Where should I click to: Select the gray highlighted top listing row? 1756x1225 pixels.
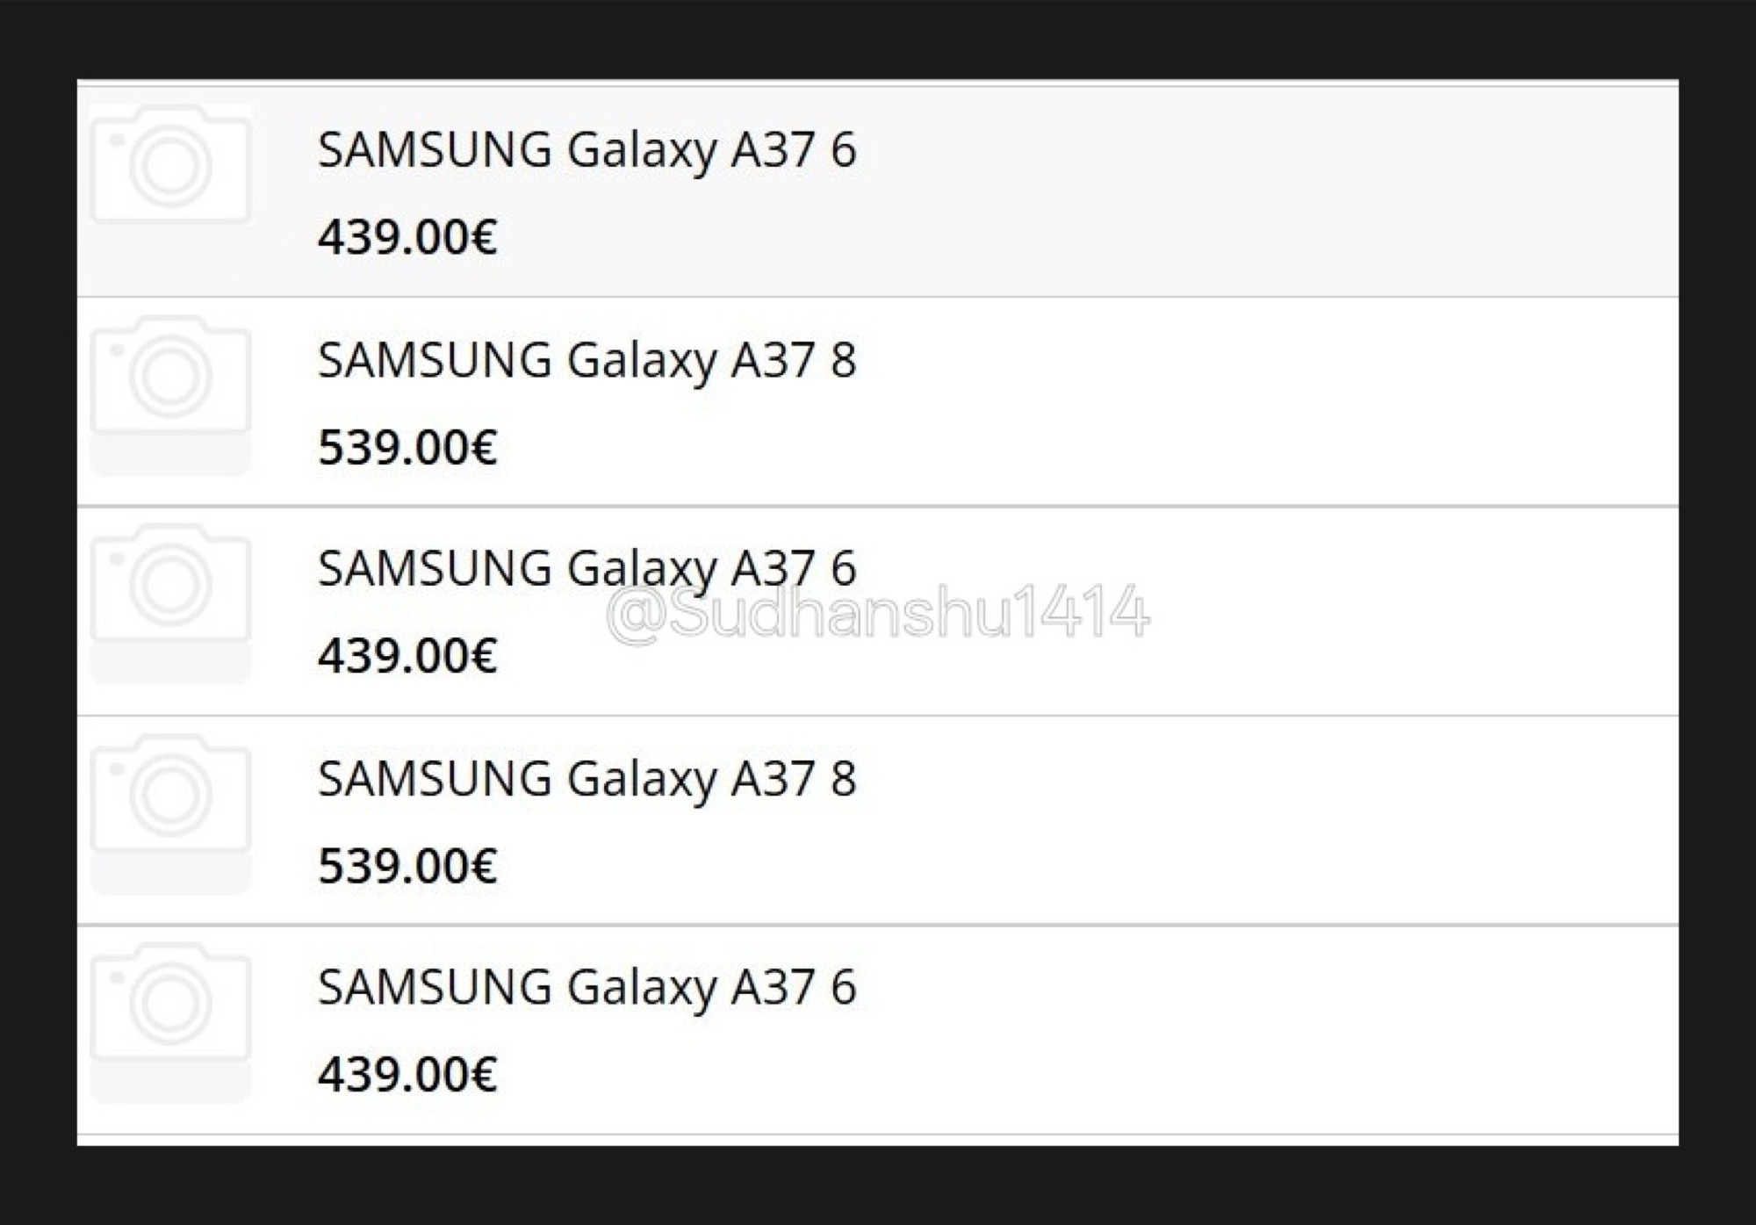tap(1229, 189)
